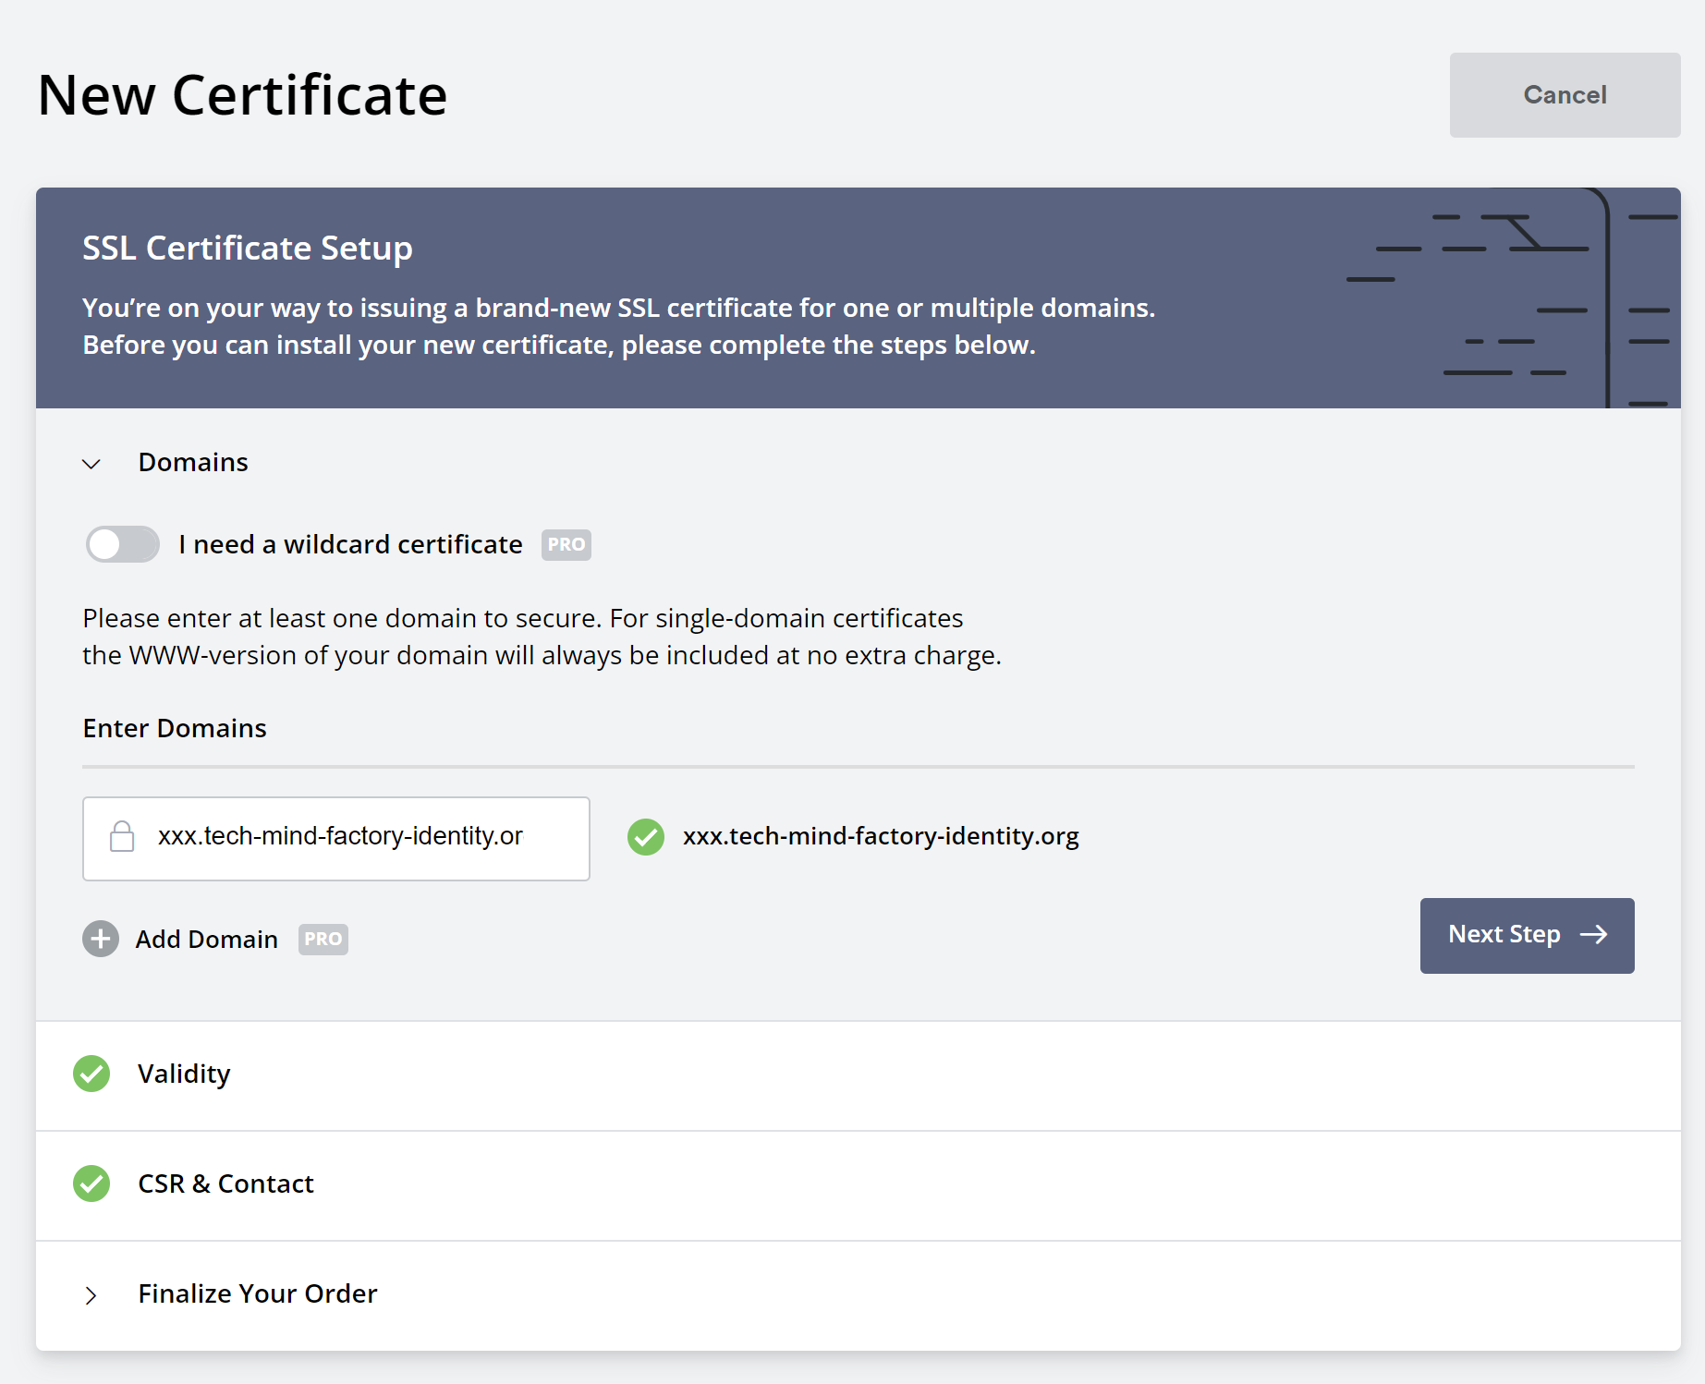Click the plus icon for Add Domain
Screen dimensions: 1705x1384
pyautogui.click(x=101, y=939)
